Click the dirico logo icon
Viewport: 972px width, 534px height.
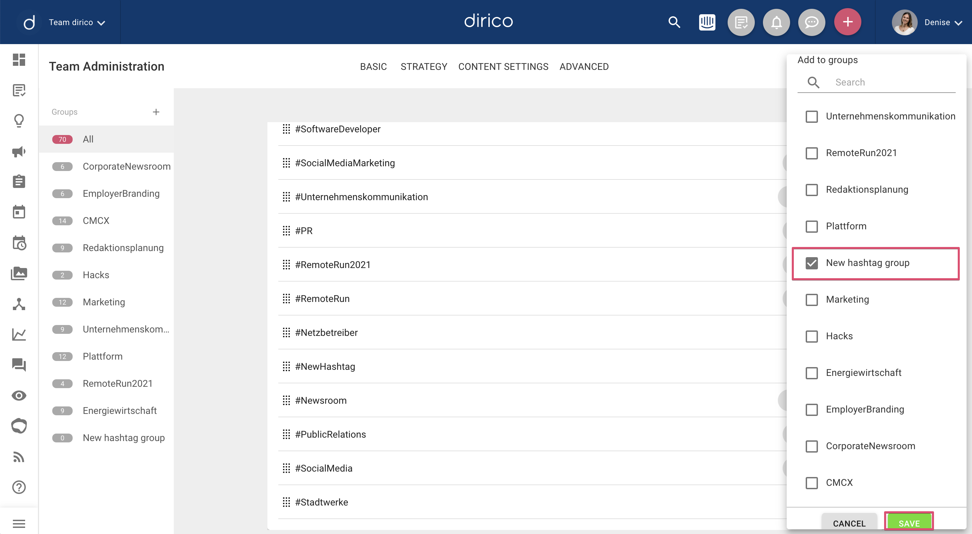point(29,22)
